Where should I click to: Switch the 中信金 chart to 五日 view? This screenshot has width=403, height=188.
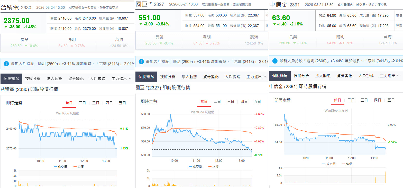tap(391, 100)
